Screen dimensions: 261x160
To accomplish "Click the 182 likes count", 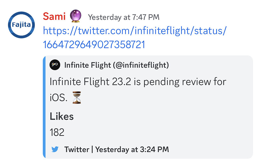I will point(57,132).
